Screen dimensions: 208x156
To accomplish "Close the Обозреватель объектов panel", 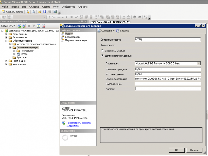I will click(x=85, y=21).
